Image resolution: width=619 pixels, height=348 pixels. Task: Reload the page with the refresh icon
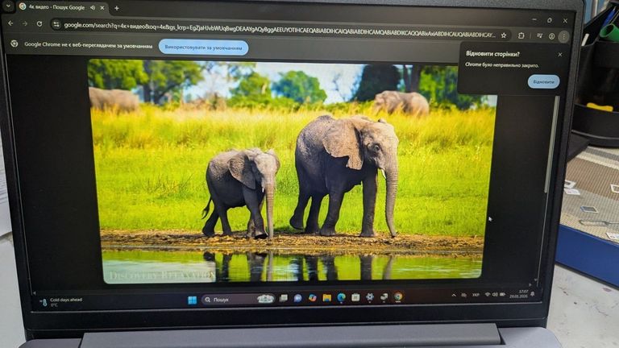39,24
